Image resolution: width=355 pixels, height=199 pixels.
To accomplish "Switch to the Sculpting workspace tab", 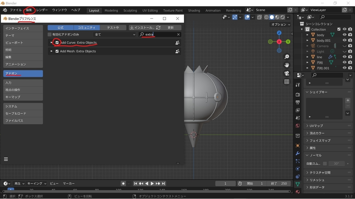I will click(x=130, y=10).
